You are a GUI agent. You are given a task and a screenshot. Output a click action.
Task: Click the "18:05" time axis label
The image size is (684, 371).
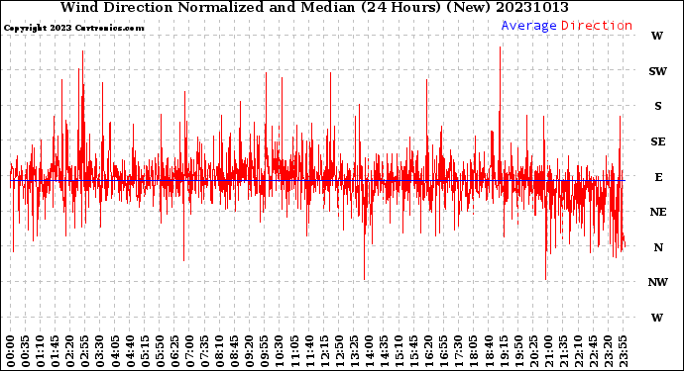[474, 351]
